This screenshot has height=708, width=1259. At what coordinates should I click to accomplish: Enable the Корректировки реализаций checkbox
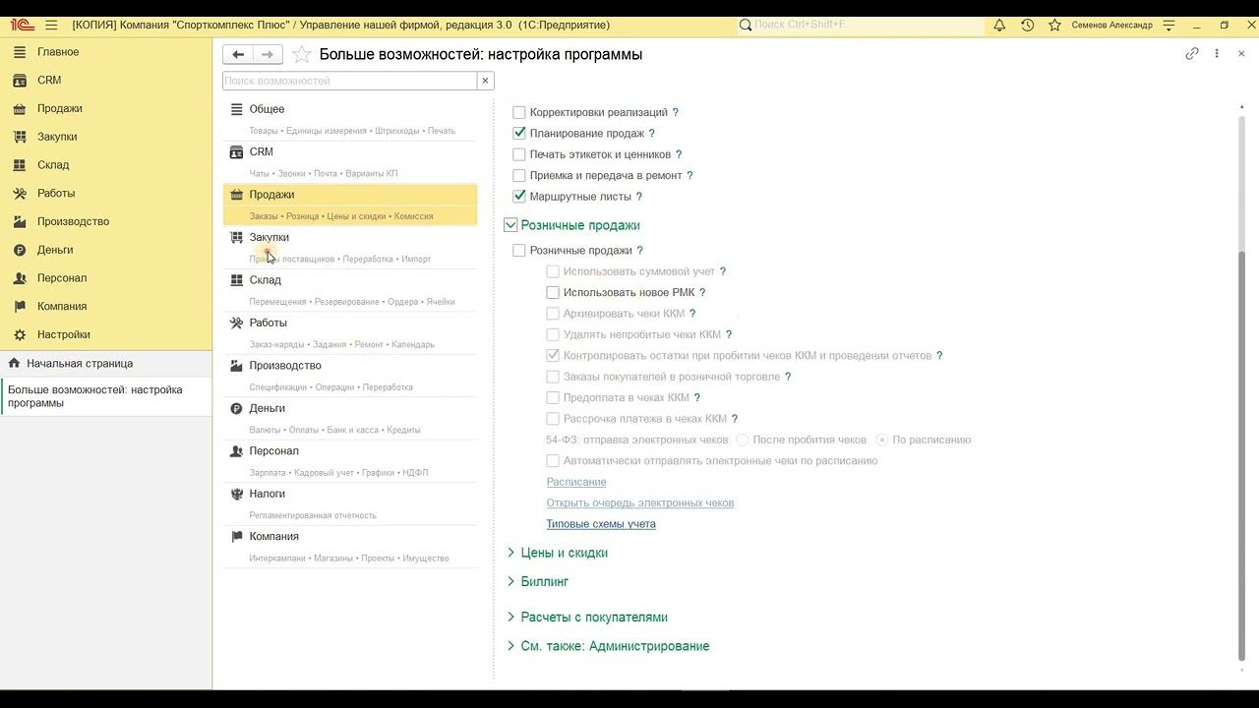tap(519, 113)
